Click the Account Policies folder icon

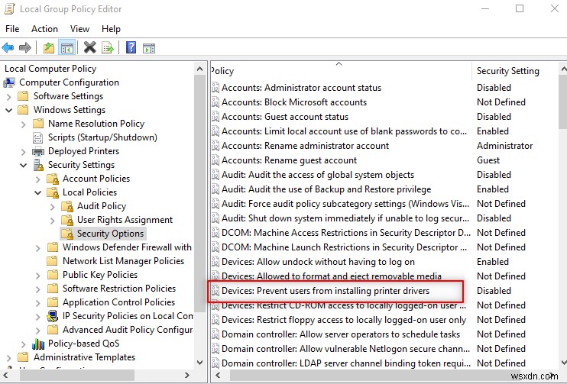(53, 179)
